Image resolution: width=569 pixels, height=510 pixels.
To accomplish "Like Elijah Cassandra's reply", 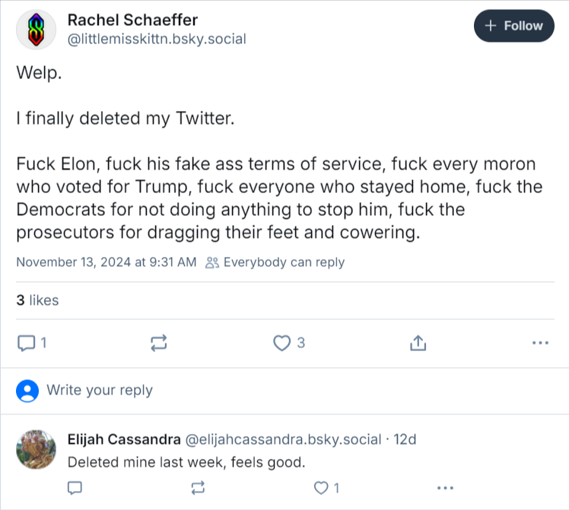I will (323, 487).
